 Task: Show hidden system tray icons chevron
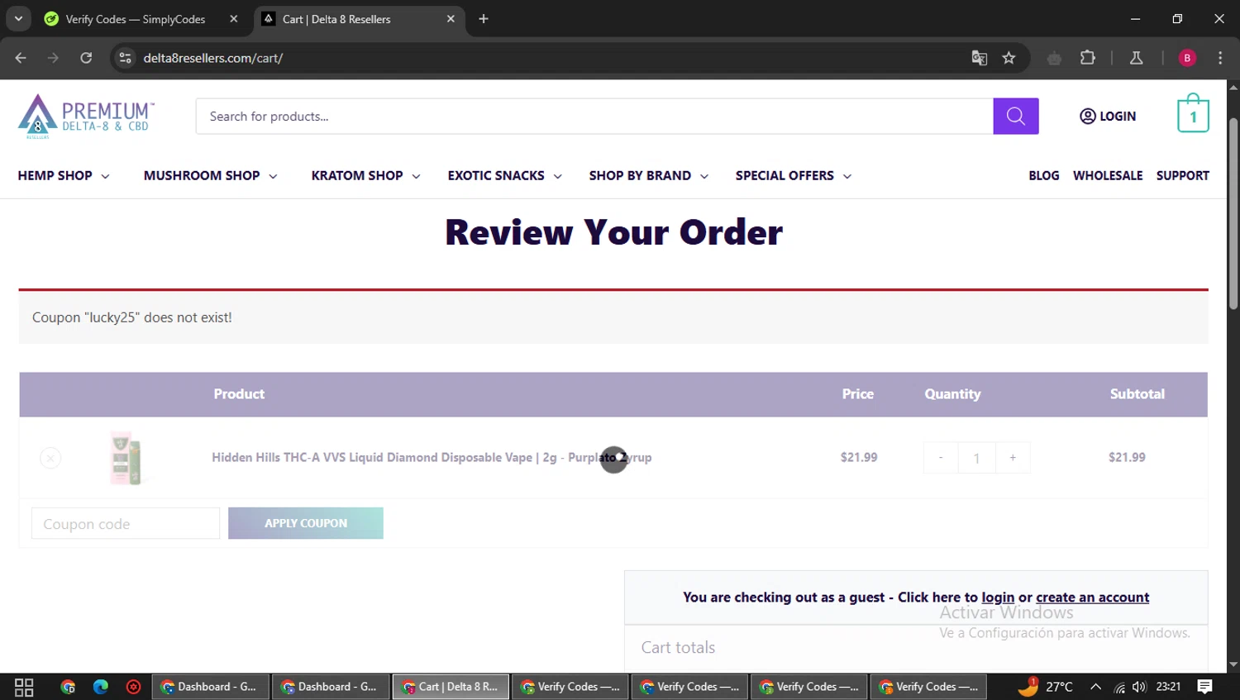(x=1095, y=687)
